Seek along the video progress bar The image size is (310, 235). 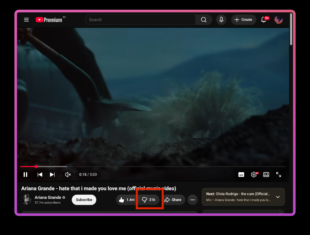click(x=153, y=167)
